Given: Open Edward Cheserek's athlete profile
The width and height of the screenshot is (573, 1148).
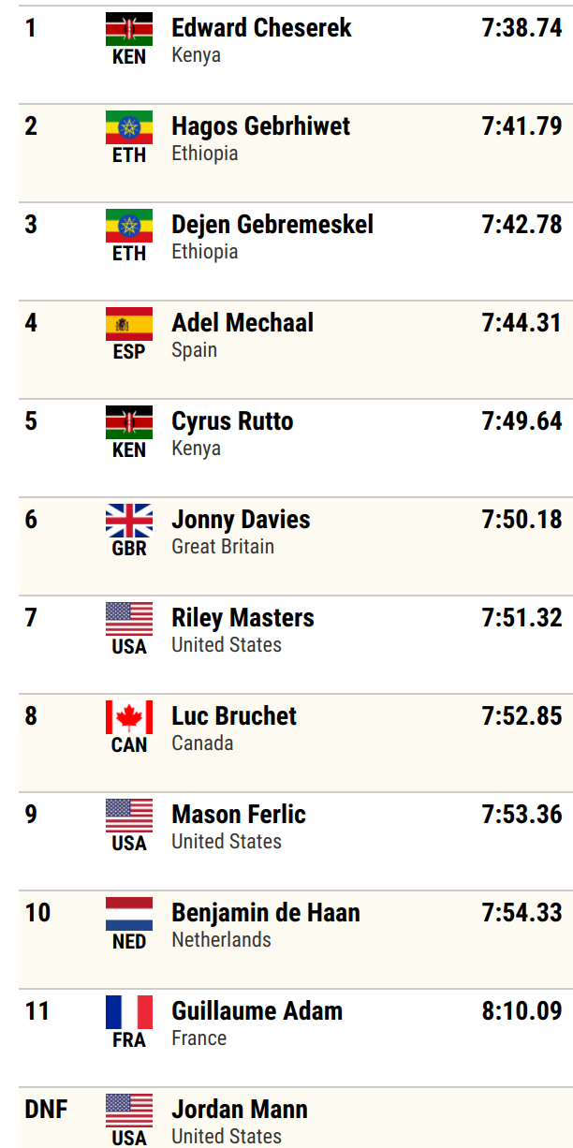Looking at the screenshot, I should [x=261, y=28].
